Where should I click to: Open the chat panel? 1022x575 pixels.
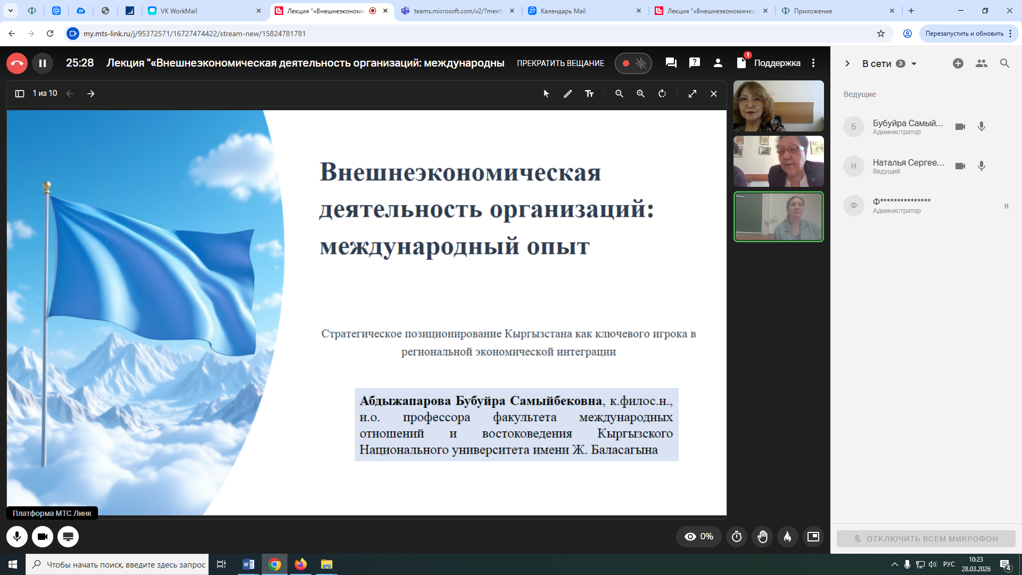(x=670, y=63)
